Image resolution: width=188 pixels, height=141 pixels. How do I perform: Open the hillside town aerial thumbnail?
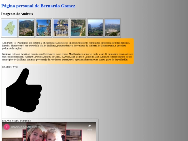(x=26, y=28)
